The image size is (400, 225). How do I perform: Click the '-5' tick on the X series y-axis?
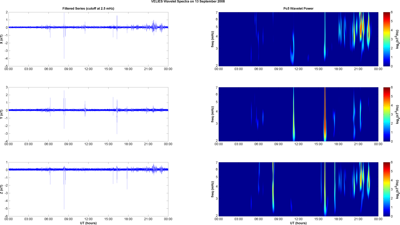coord(6,66)
